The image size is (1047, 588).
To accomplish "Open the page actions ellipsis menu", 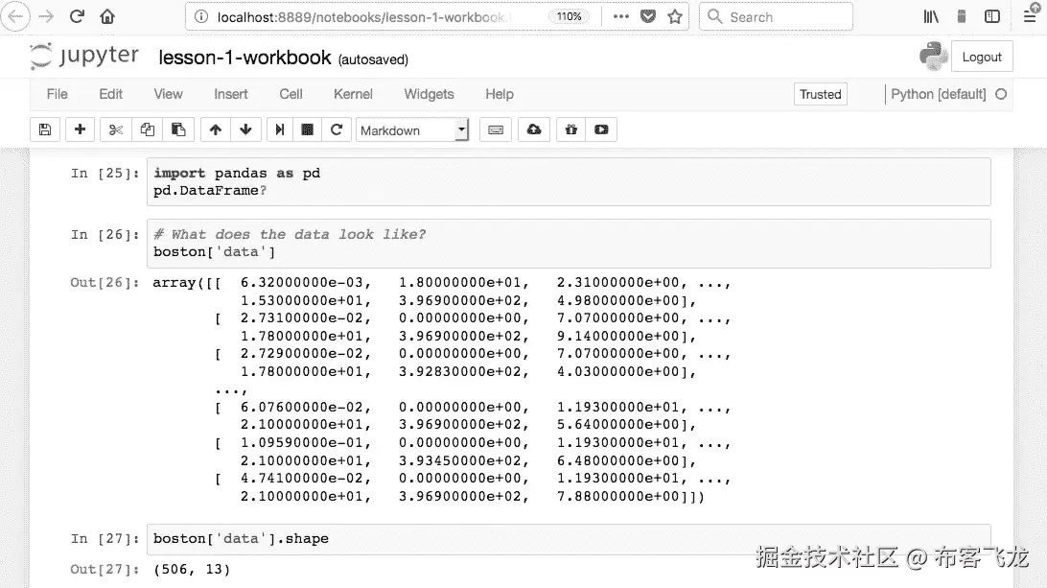I will [x=620, y=16].
